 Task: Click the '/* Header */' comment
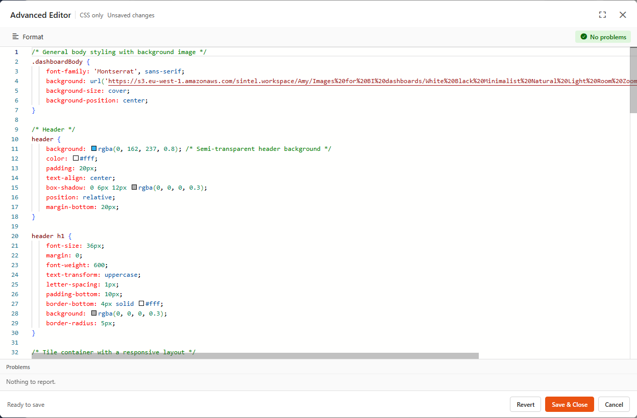tap(54, 129)
